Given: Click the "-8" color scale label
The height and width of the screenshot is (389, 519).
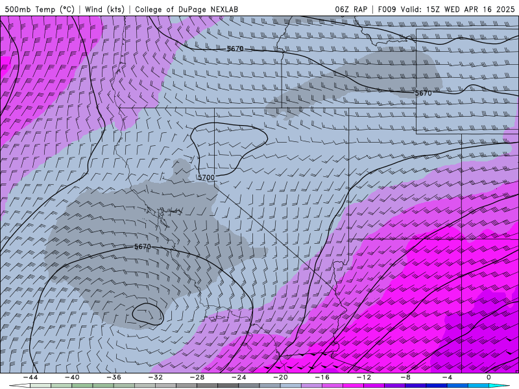Looking at the screenshot, I should click(x=406, y=377).
